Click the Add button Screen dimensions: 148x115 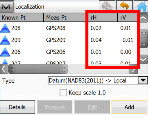[x=129, y=107]
